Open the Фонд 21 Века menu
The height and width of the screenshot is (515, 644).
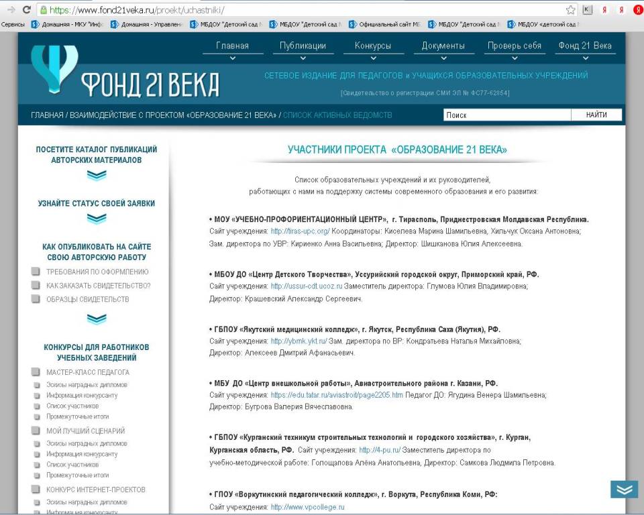pyautogui.click(x=585, y=46)
